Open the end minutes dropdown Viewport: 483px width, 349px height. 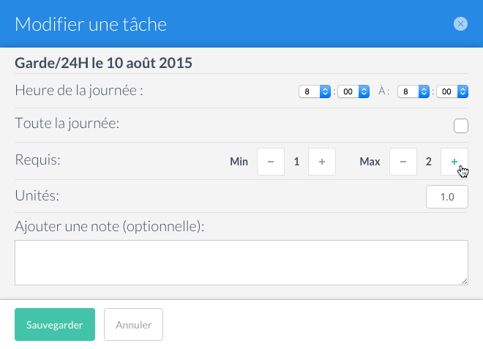point(452,91)
